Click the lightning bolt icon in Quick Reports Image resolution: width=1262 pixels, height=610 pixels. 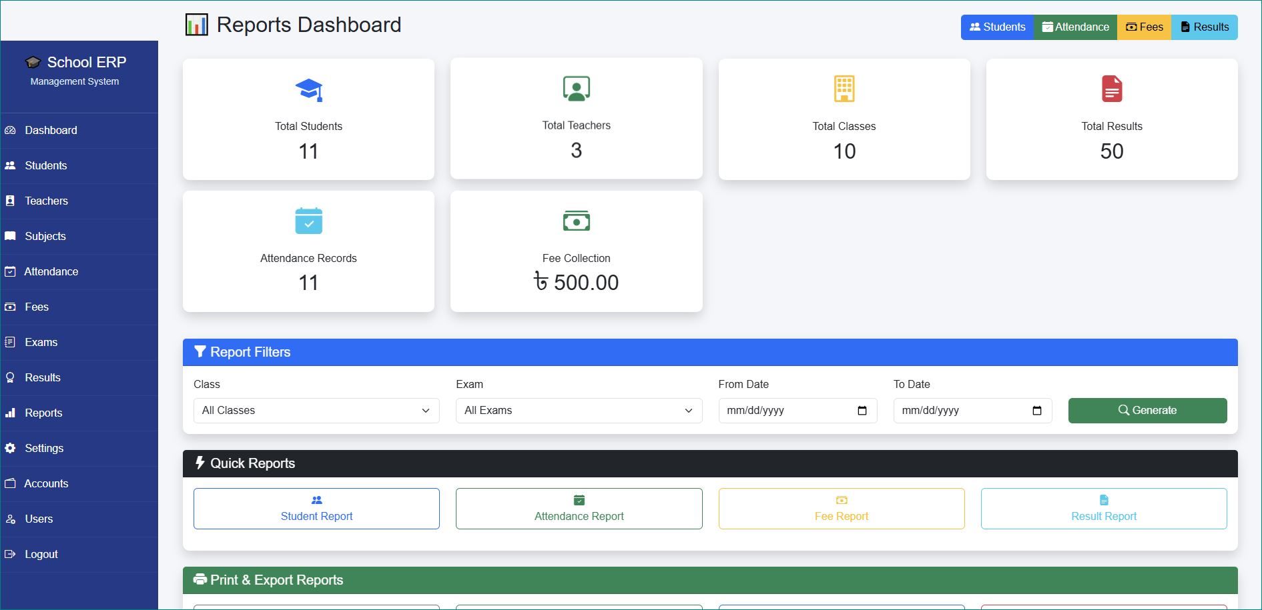[x=200, y=463]
